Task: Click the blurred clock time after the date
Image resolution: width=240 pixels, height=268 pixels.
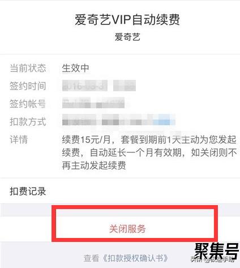Action: click(x=125, y=86)
